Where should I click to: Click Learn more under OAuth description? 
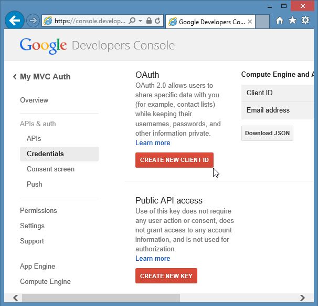click(153, 143)
